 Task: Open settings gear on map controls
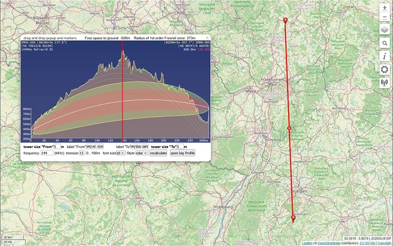pos(384,69)
